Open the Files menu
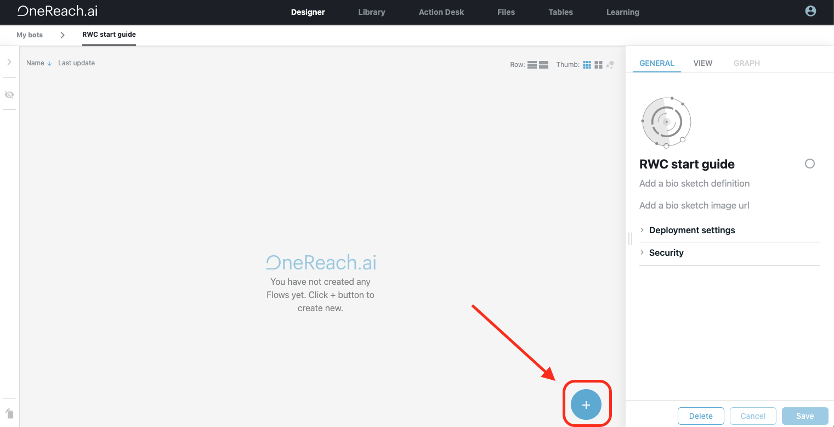The width and height of the screenshot is (834, 427). tap(506, 12)
